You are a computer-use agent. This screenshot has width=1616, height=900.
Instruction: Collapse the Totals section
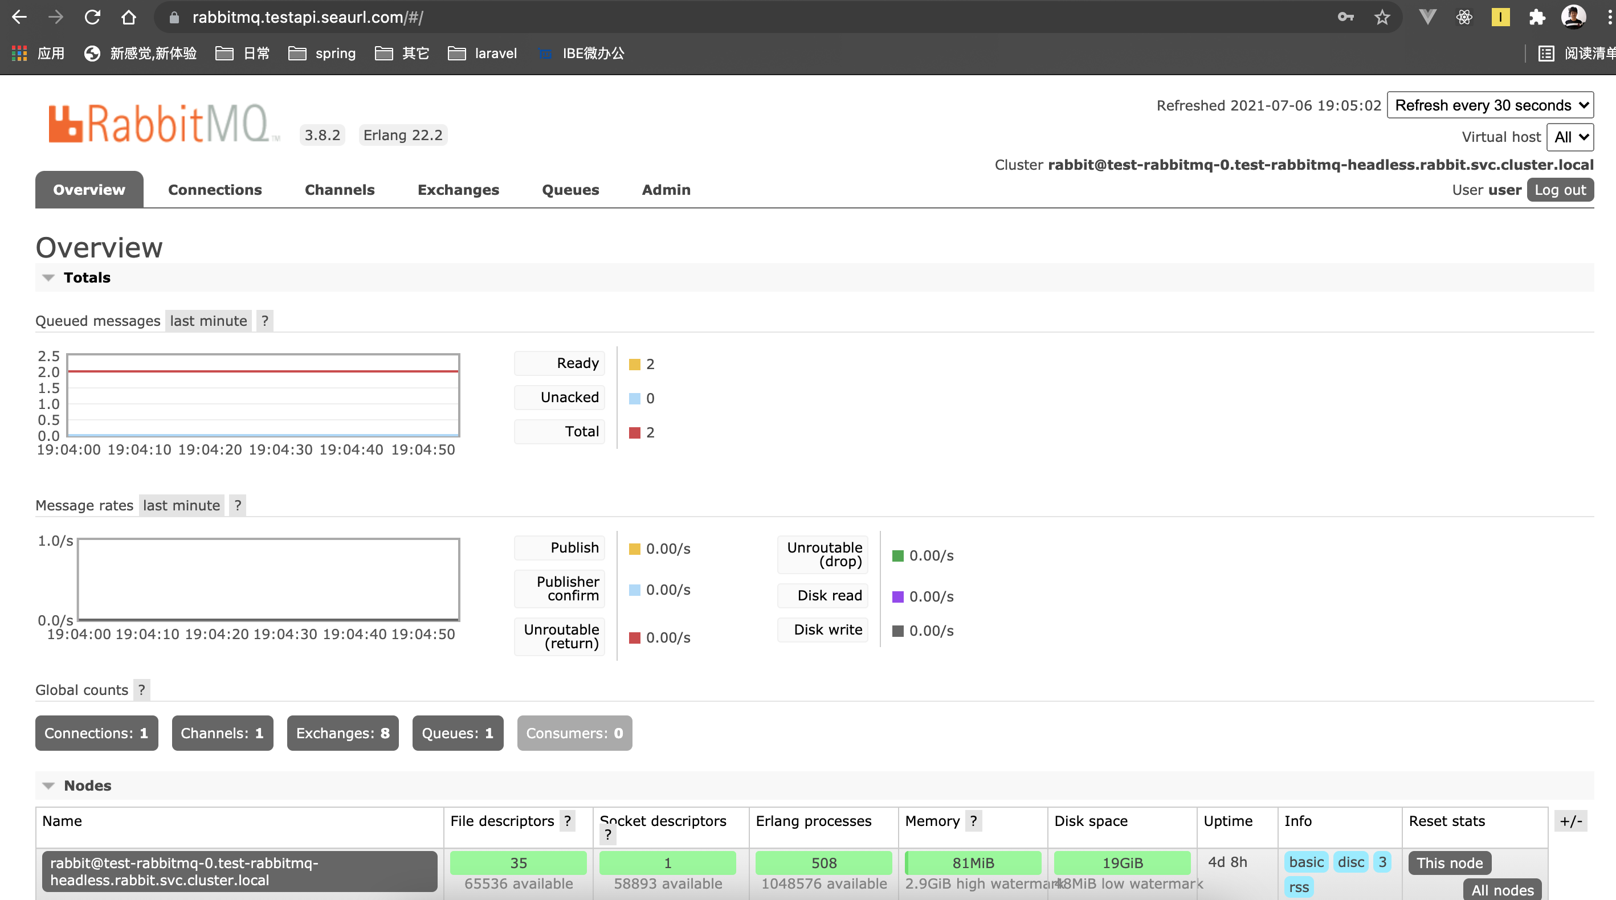(x=49, y=277)
